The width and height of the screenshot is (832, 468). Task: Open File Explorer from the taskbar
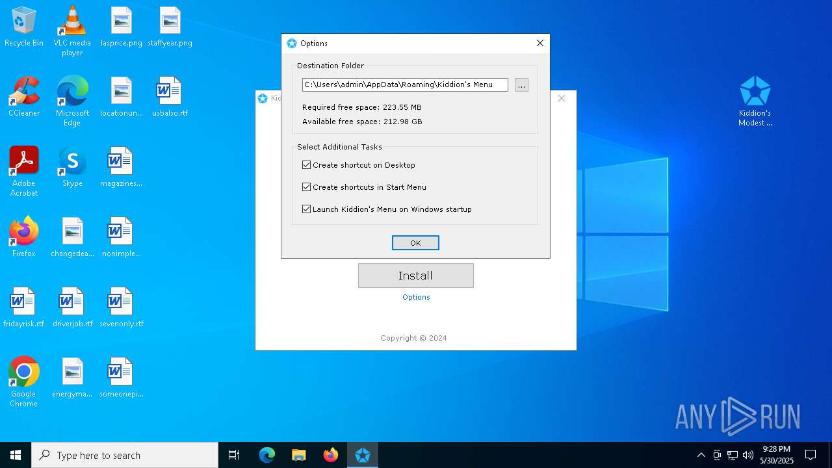coord(298,455)
